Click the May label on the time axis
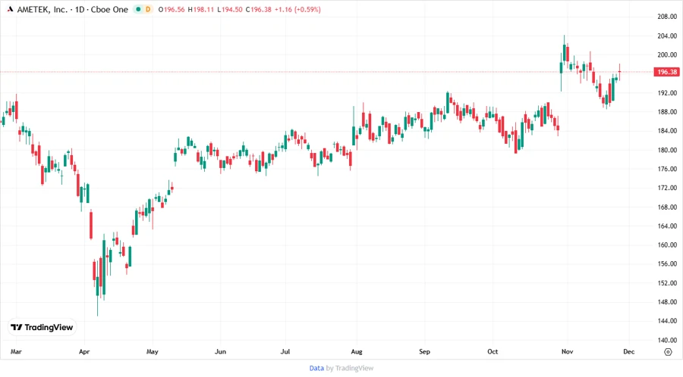The width and height of the screenshot is (683, 377). pyautogui.click(x=153, y=351)
